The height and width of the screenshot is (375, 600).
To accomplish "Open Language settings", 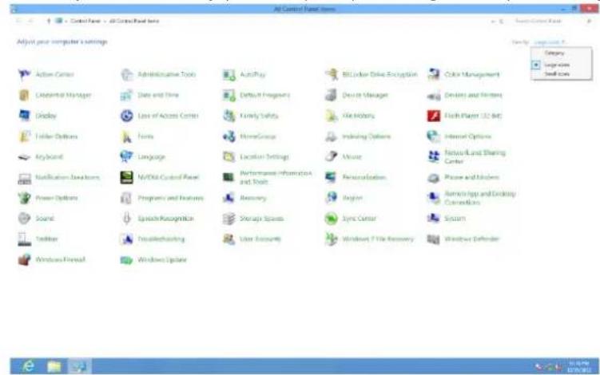I will pos(143,156).
